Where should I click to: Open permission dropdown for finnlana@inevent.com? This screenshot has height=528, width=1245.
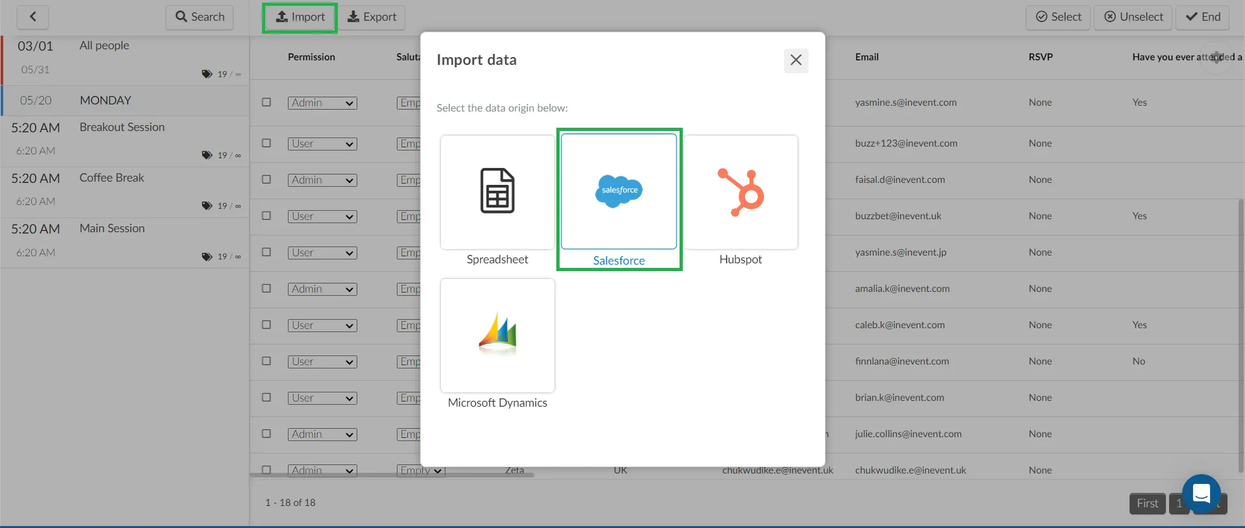click(322, 362)
